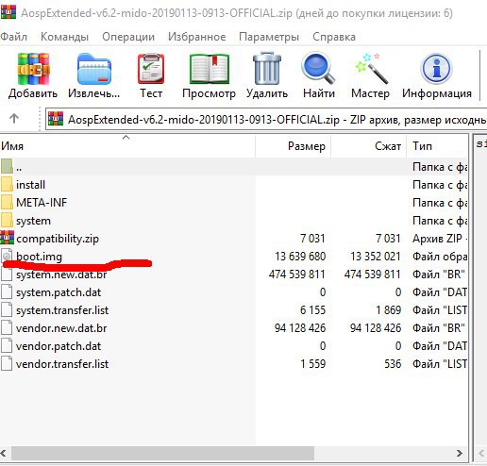Image resolution: width=487 pixels, height=466 pixels.
Task: Click the scroll left arrow
Action: point(4,454)
